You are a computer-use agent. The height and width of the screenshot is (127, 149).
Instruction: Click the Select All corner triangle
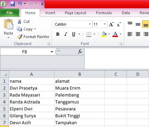(4, 74)
